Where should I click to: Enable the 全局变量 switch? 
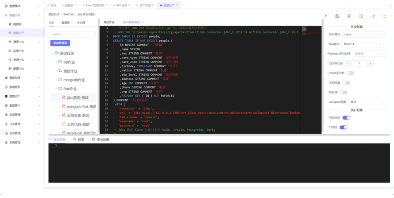[346, 82]
